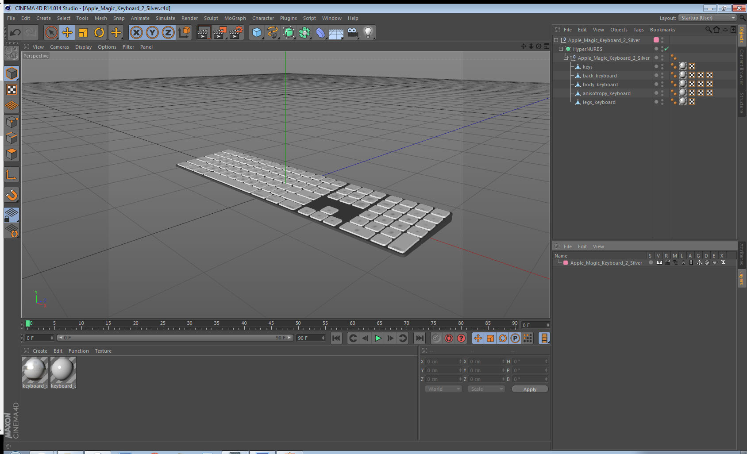747x454 pixels.
Task: Open the camera object icon
Action: coord(352,32)
